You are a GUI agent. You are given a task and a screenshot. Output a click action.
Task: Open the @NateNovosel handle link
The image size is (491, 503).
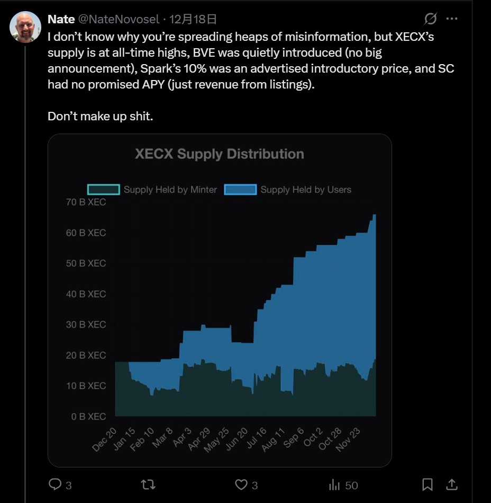(119, 19)
